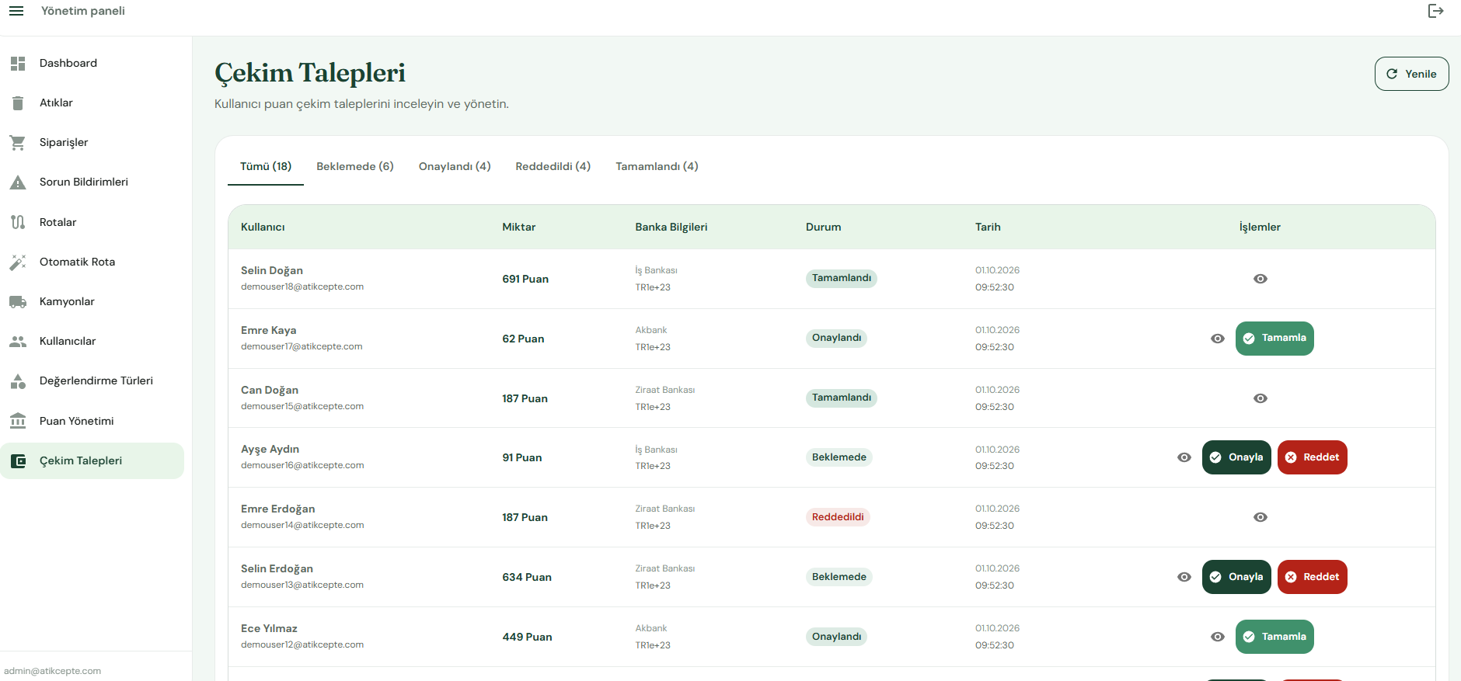Screen dimensions: 1461x681
Task: Switch to Beklemede (6) tab
Action: tap(355, 166)
